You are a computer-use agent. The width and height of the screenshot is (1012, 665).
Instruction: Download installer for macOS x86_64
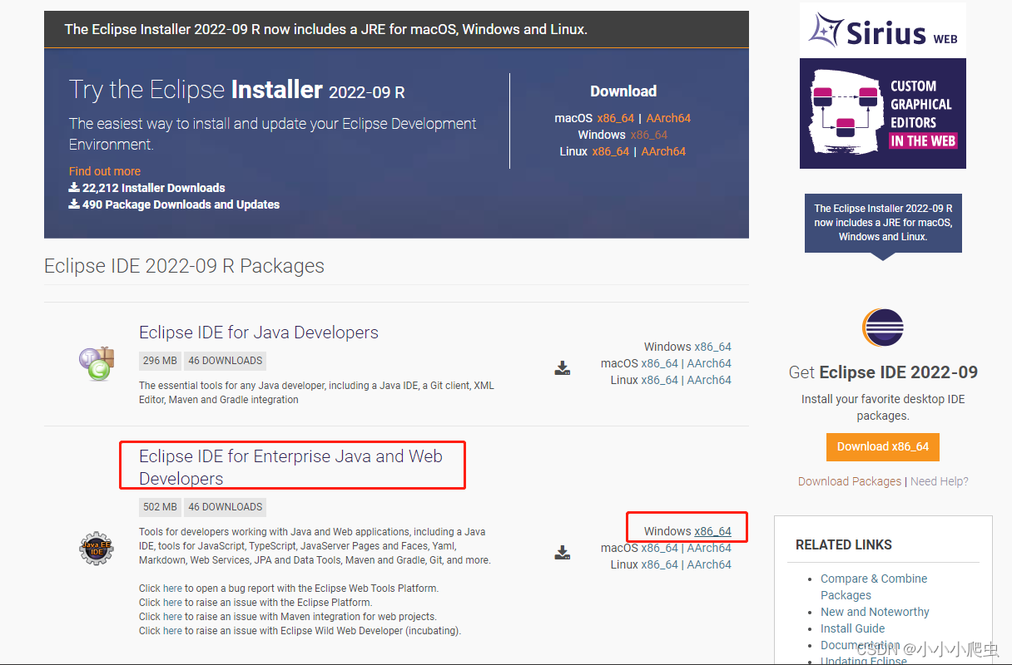615,118
